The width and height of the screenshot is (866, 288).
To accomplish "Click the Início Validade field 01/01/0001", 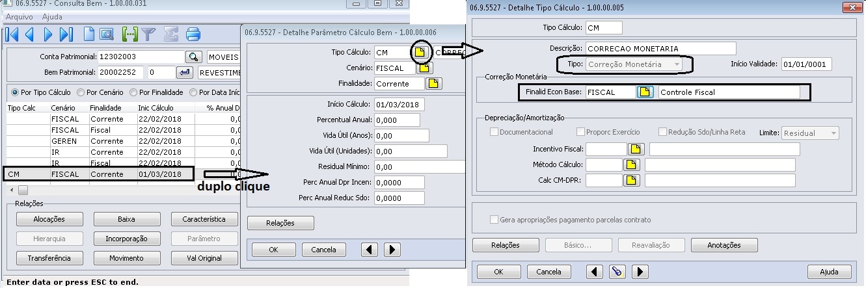I will pyautogui.click(x=806, y=64).
